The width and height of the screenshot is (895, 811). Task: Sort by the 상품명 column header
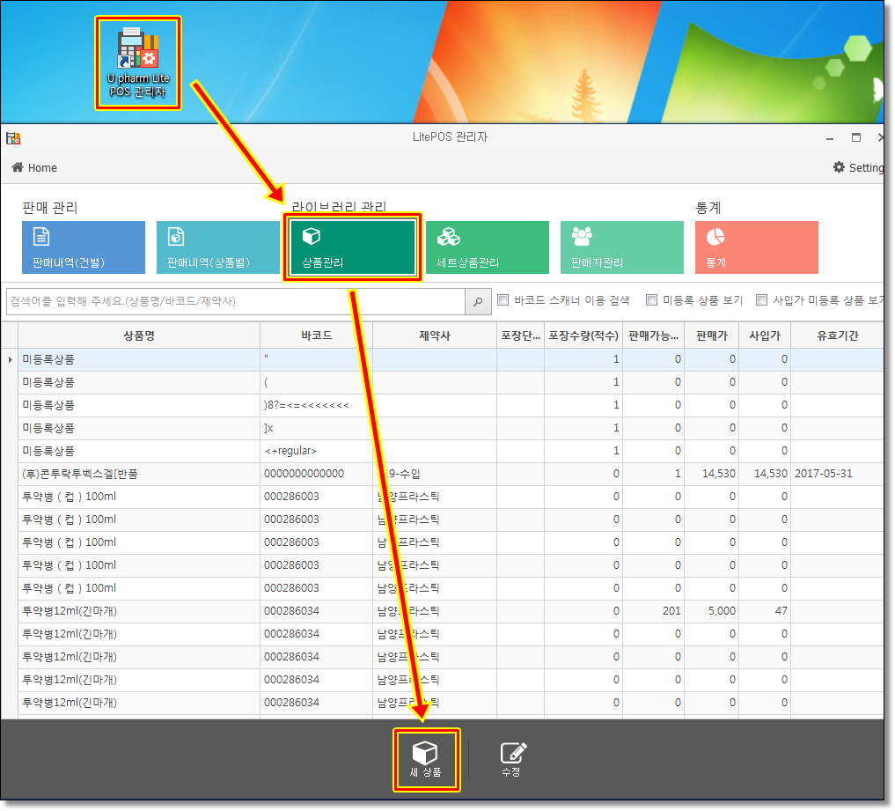point(139,335)
